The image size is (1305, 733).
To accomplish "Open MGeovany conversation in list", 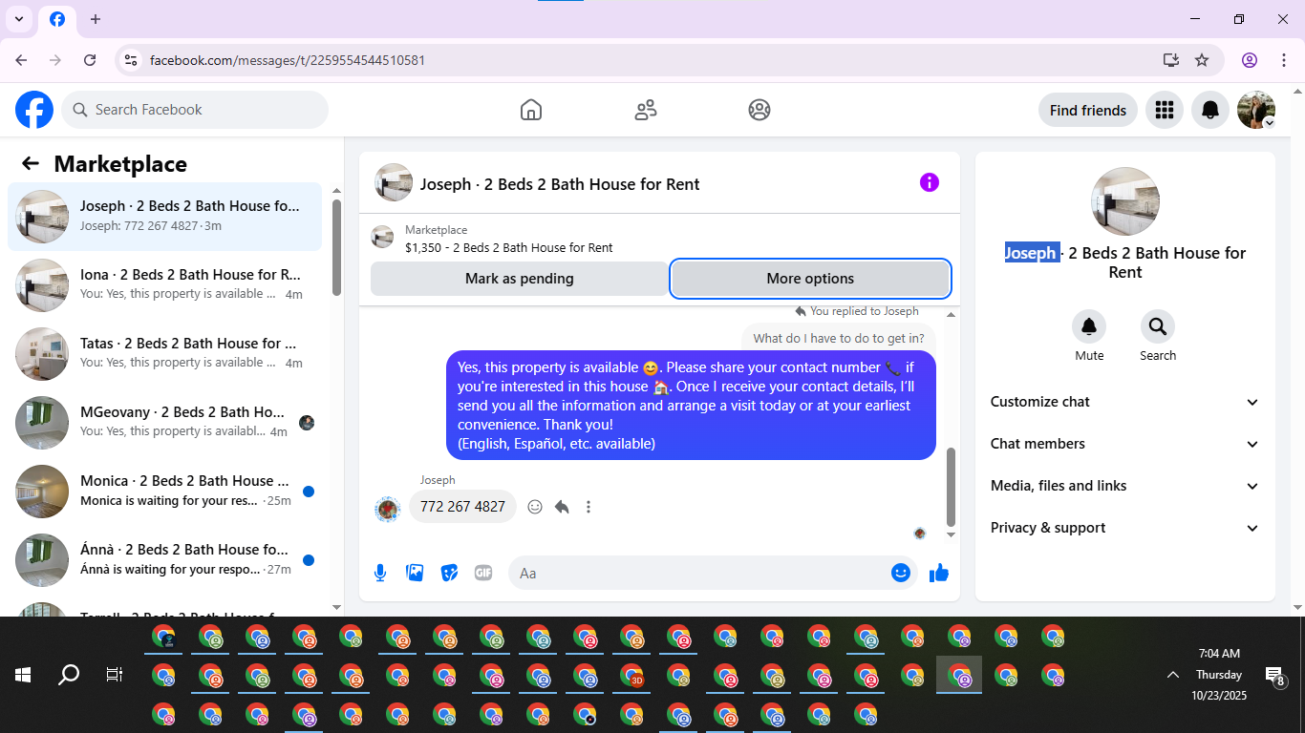I will [x=165, y=423].
